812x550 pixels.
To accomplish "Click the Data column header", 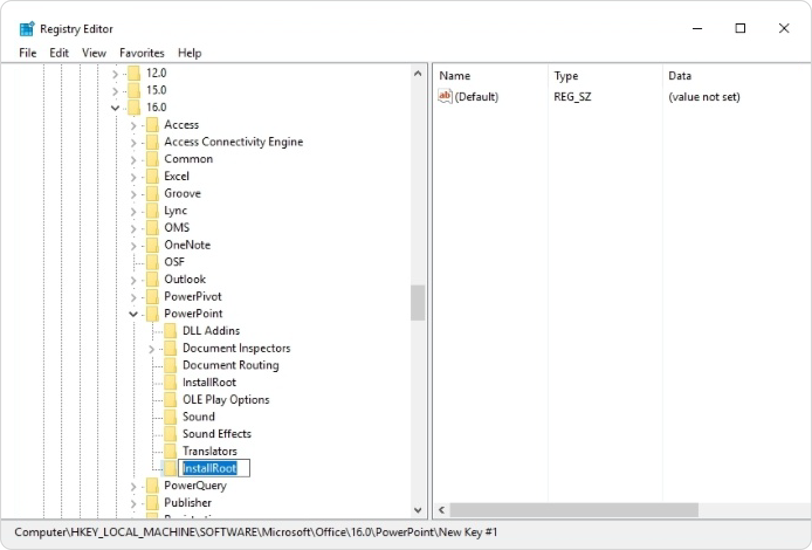I will 680,75.
